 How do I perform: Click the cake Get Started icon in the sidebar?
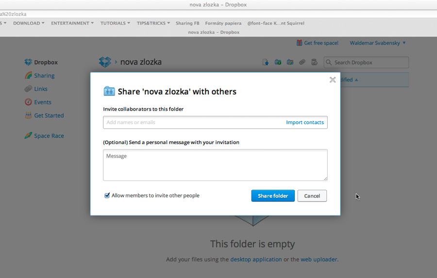coord(28,115)
